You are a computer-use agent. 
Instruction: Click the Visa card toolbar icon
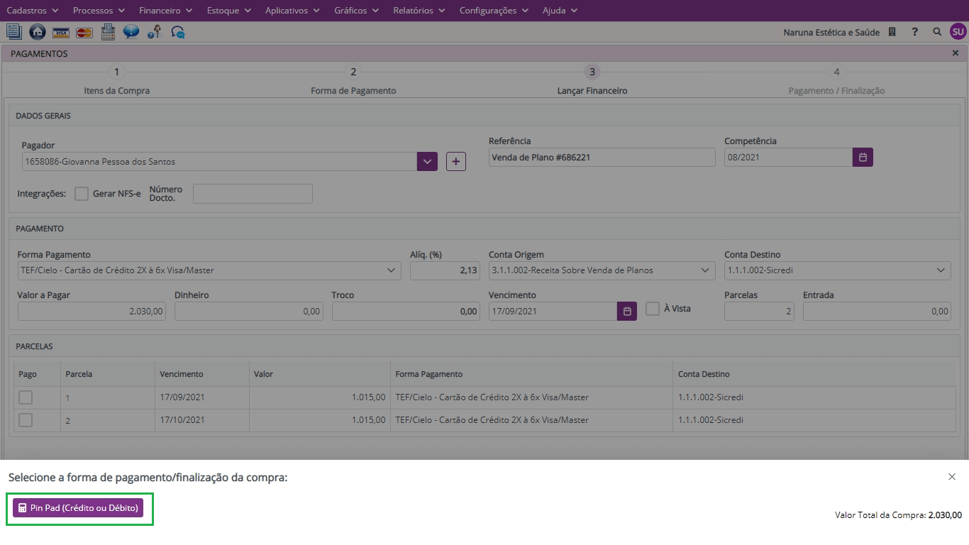(x=61, y=32)
